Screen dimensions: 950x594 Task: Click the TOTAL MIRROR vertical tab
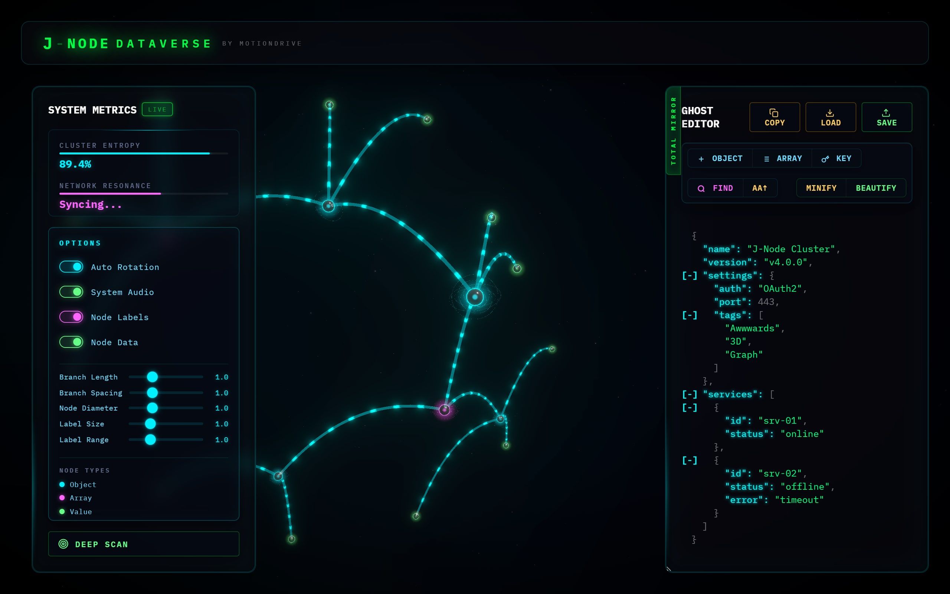673,131
